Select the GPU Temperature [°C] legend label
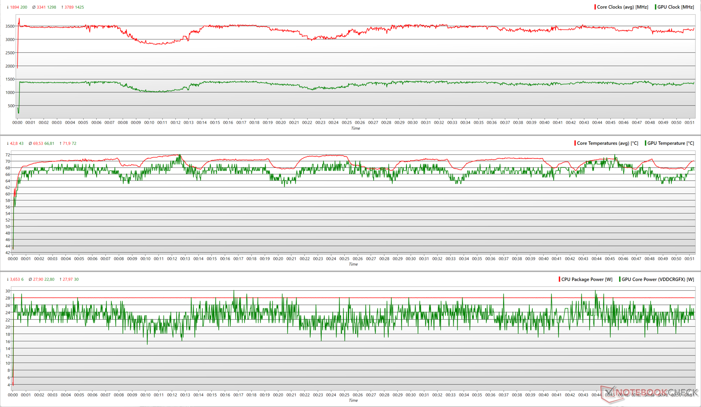This screenshot has width=701, height=407. pos(671,143)
